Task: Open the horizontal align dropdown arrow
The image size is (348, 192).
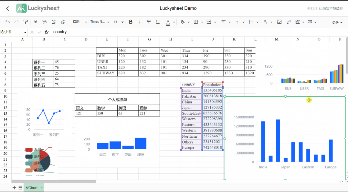Action: pyautogui.click(x=230, y=22)
